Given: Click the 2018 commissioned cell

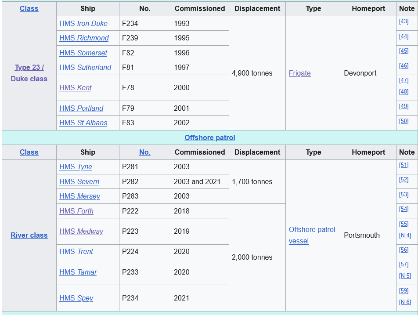Looking at the screenshot, I should pos(200,211).
